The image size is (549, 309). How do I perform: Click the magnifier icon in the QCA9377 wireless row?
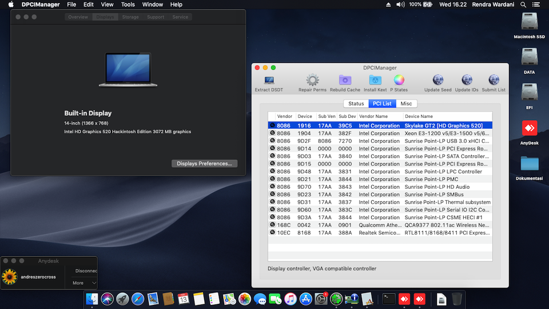click(272, 224)
